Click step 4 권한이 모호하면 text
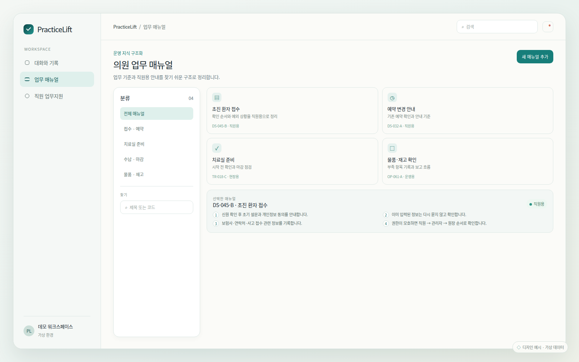 pyautogui.click(x=439, y=223)
